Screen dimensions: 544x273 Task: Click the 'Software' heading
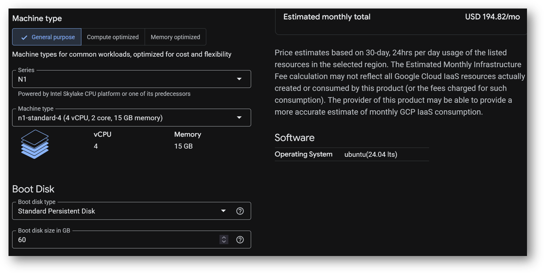coord(294,138)
